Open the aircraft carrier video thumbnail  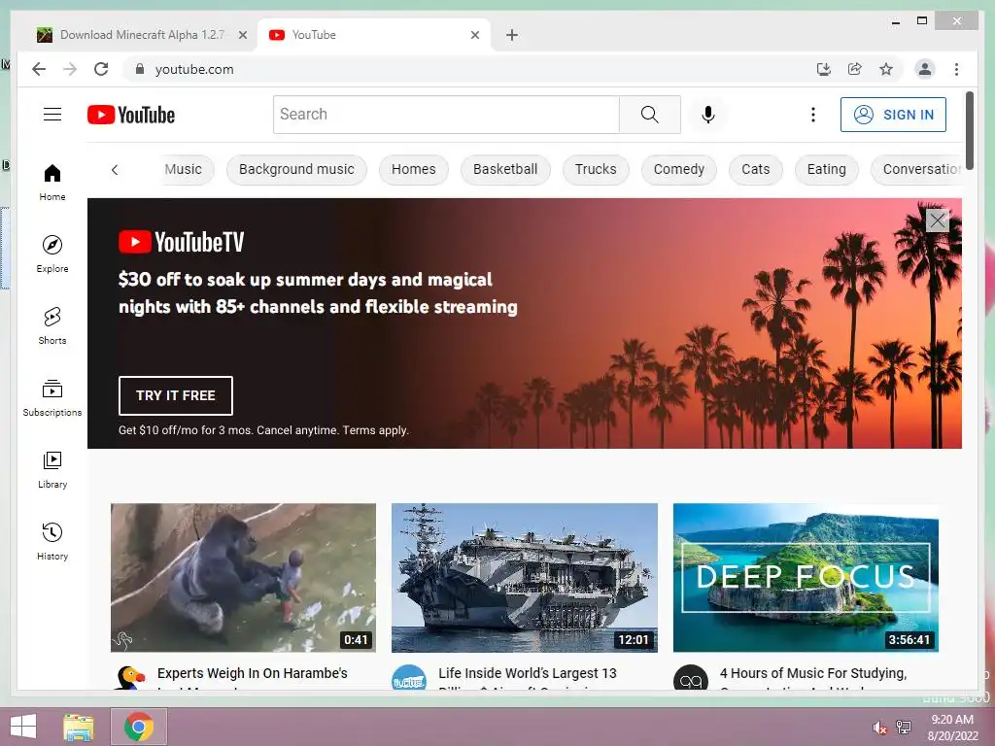(524, 577)
